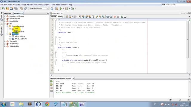The height and width of the screenshot is (107, 191).
Task: Click the Profile Project toolbar icon
Action: pyautogui.click(x=72, y=9)
